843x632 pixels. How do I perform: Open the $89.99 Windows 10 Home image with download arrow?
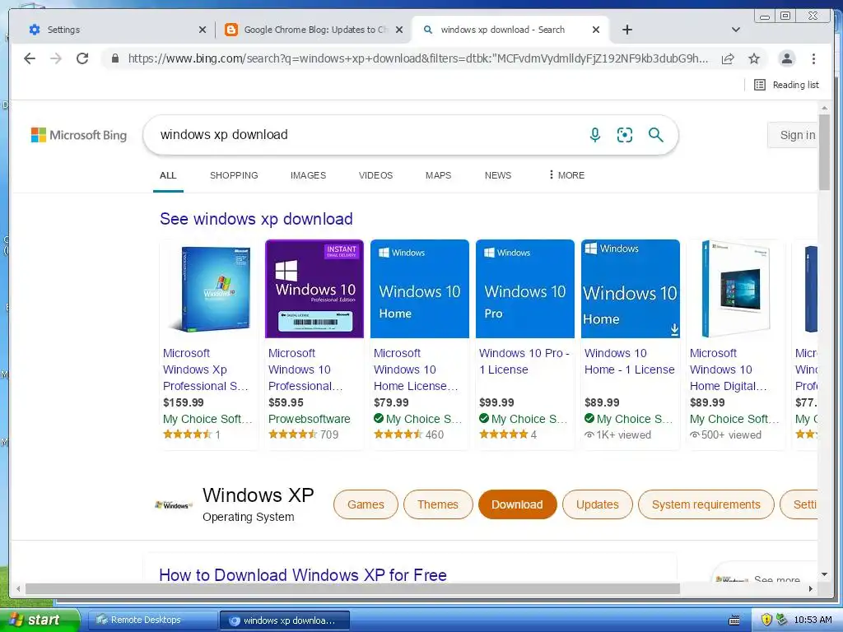pyautogui.click(x=631, y=289)
